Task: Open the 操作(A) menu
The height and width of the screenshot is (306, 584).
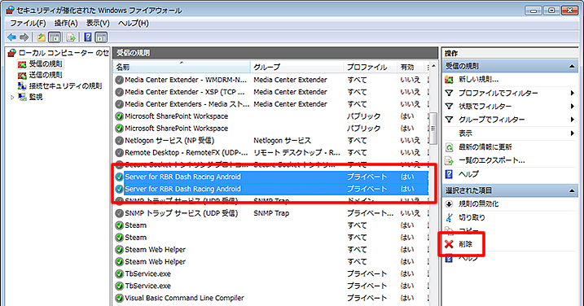Action: (x=66, y=23)
